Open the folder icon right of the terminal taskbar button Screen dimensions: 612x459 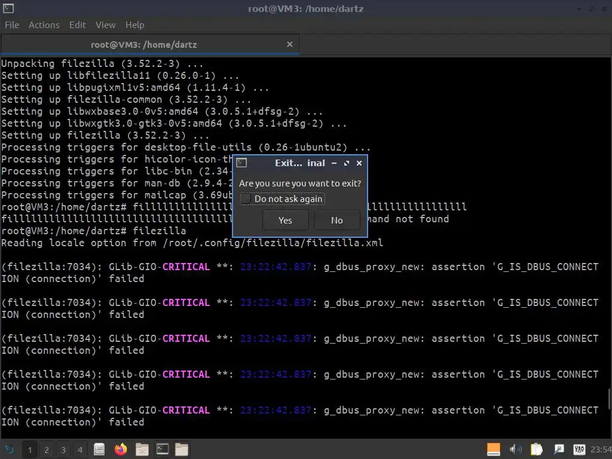coord(182,449)
